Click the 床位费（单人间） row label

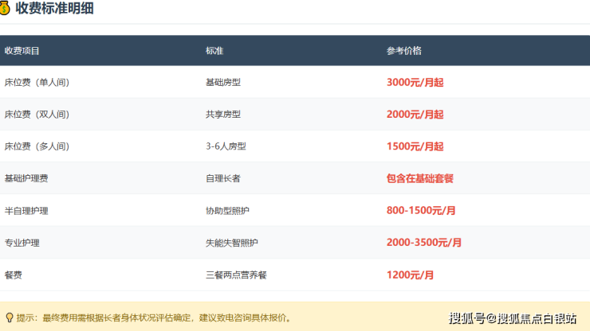click(37, 82)
